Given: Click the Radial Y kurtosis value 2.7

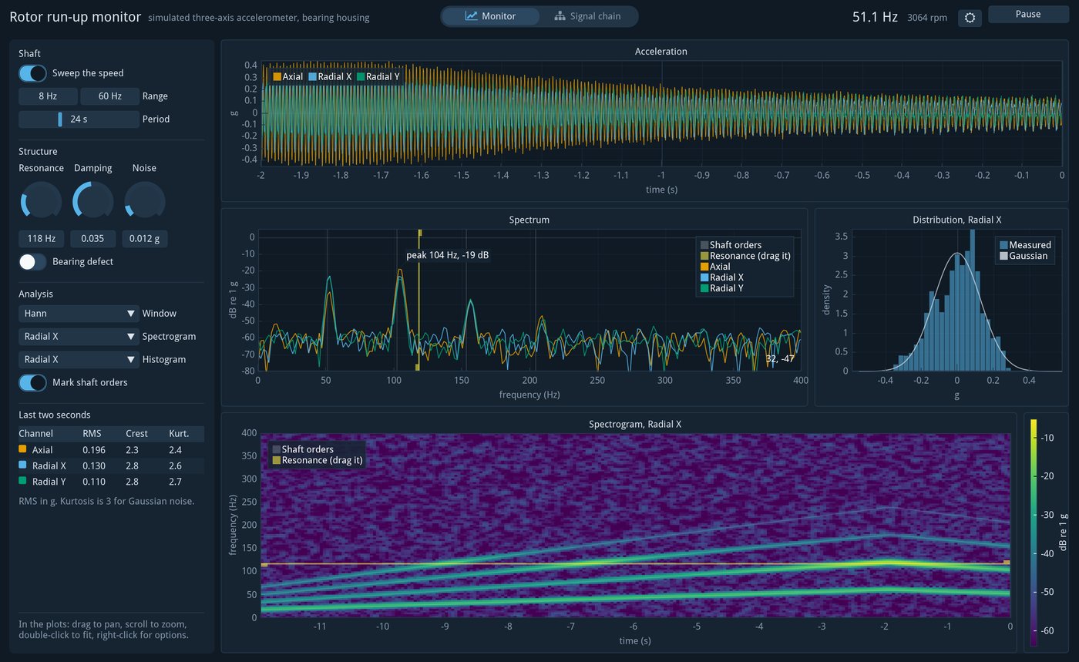Looking at the screenshot, I should tap(176, 482).
